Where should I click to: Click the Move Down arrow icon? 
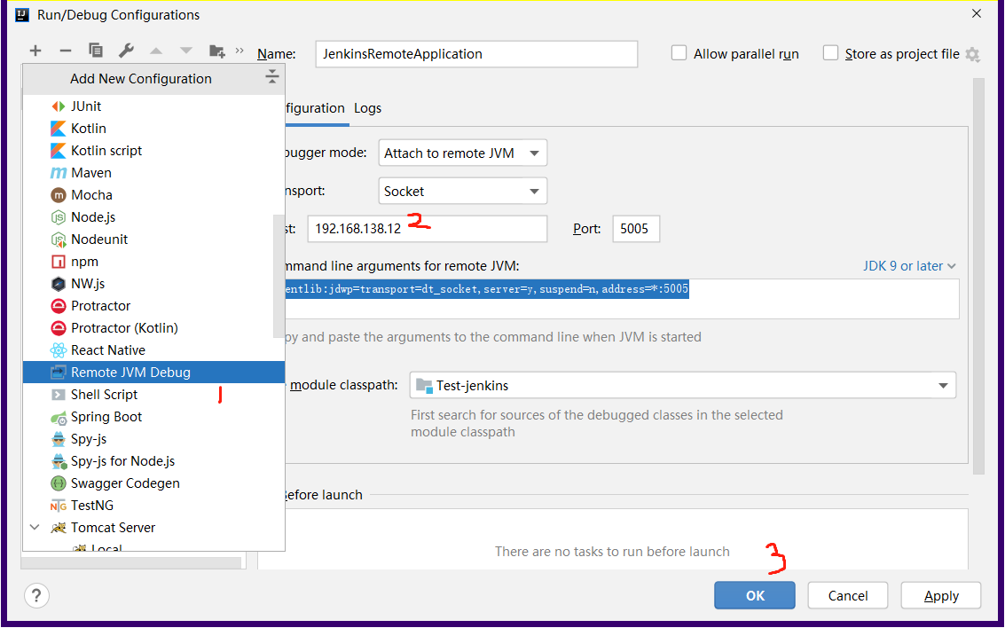click(x=186, y=51)
